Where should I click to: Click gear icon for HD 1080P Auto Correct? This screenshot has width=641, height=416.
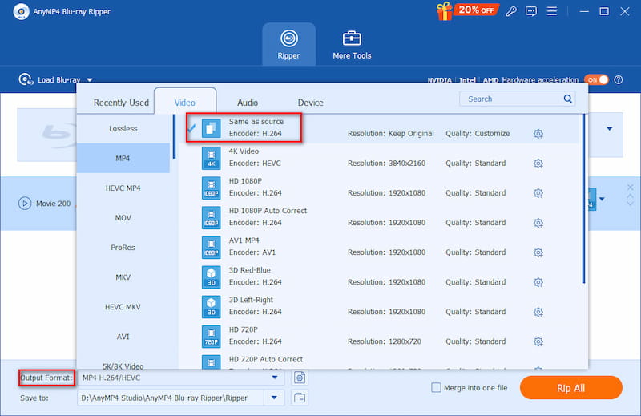pos(538,223)
